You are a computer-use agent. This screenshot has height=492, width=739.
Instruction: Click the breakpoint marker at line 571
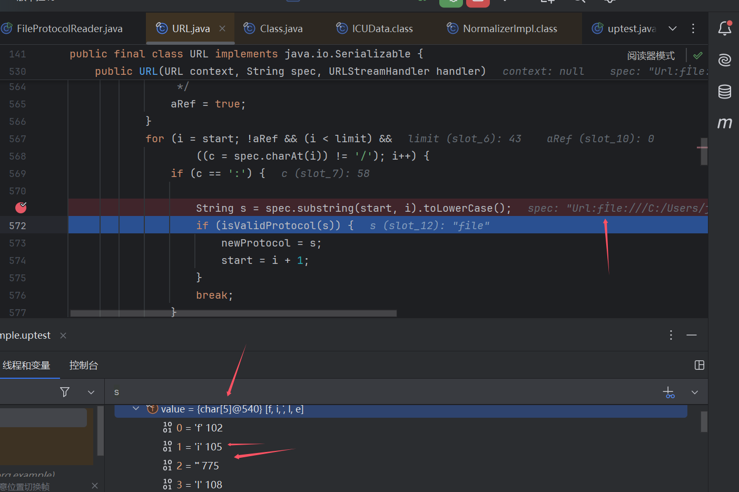pos(21,208)
